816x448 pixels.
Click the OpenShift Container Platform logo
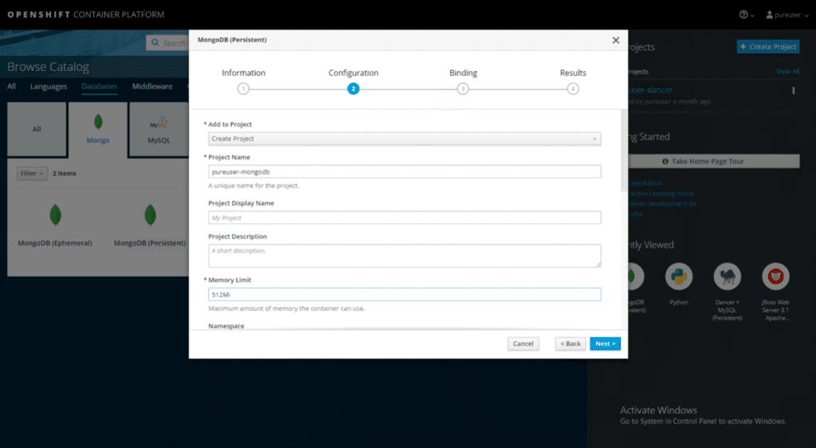86,14
